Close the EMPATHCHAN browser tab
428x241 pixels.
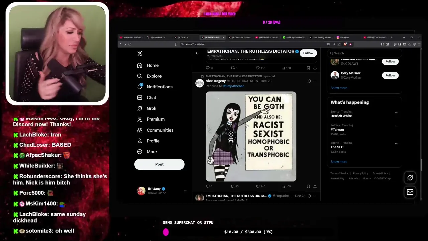[223, 37]
